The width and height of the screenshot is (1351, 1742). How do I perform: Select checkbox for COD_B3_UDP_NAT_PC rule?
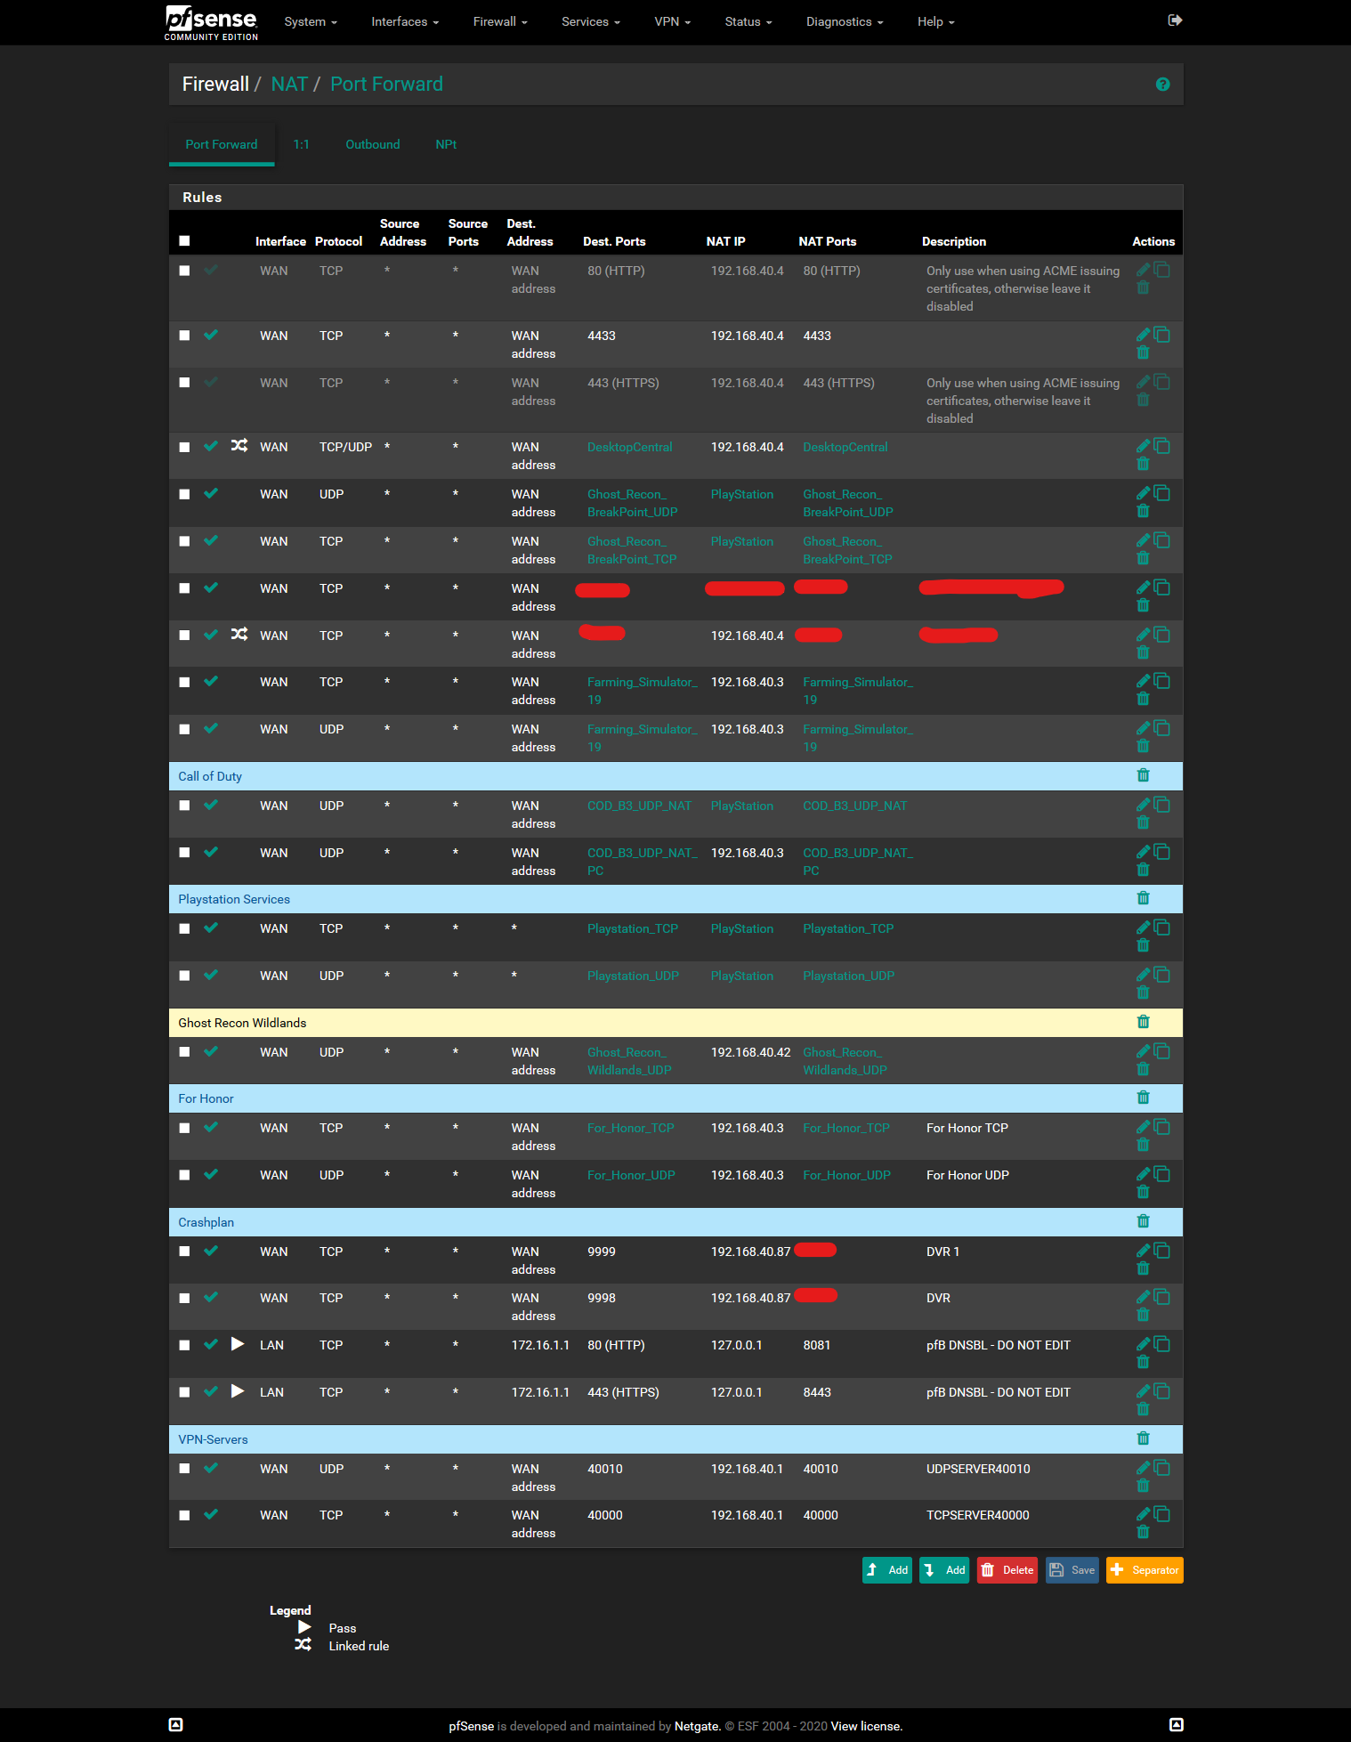click(184, 853)
